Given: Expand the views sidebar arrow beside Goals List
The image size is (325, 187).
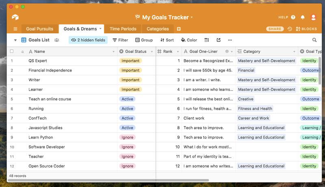Looking at the screenshot, I should 15,40.
